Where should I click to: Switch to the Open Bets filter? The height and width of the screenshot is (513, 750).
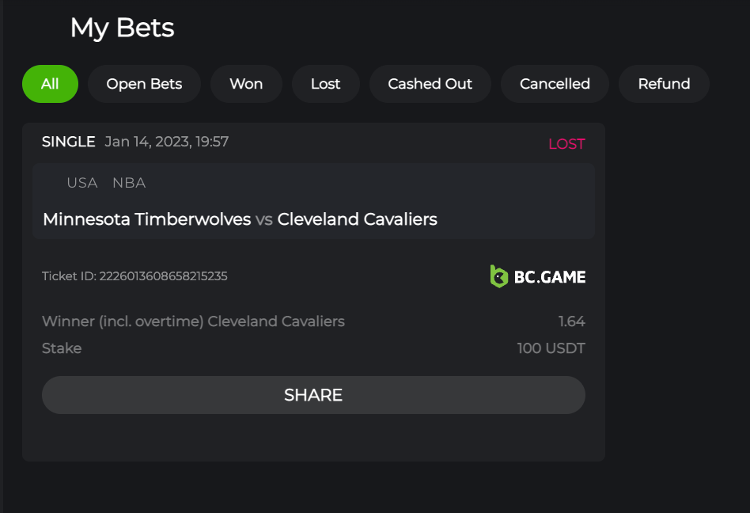(x=144, y=84)
